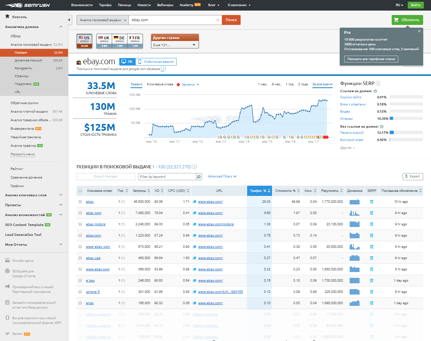Check the checkbox for the iphone 5 row

pos(81,292)
